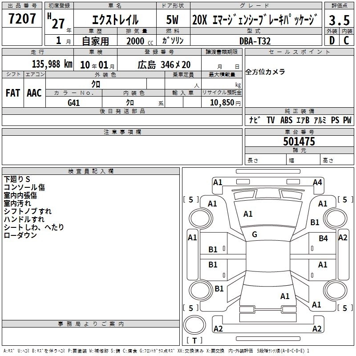Click the 純正装備 header

299,111
